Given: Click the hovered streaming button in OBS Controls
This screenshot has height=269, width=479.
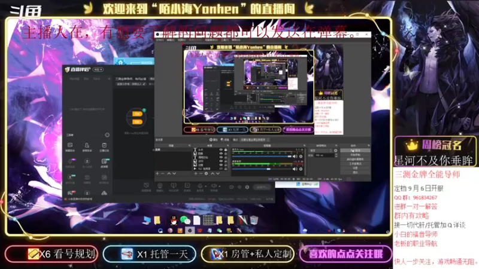Looking at the screenshot, I should (355, 151).
